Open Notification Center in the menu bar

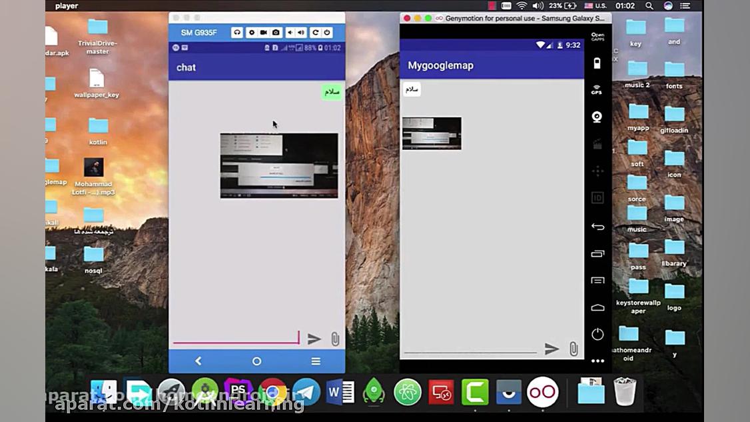[685, 6]
